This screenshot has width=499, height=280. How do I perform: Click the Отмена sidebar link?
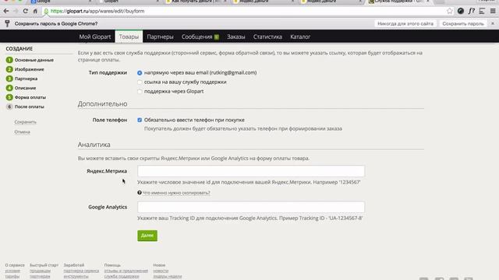click(23, 131)
